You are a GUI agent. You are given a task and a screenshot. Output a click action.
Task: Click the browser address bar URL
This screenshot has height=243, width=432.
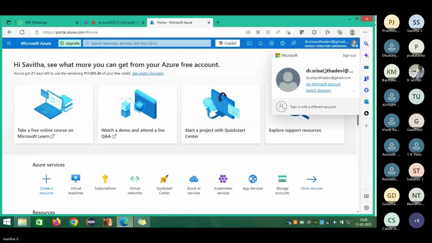tap(71, 32)
